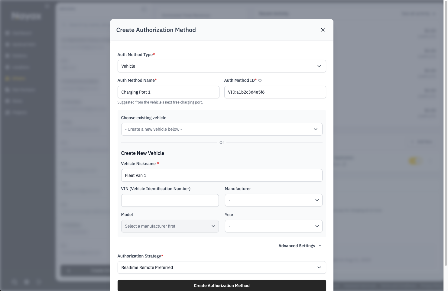Click the 'Create New Vehicle' heading
Screen dimensions: 448x291
pos(143,153)
